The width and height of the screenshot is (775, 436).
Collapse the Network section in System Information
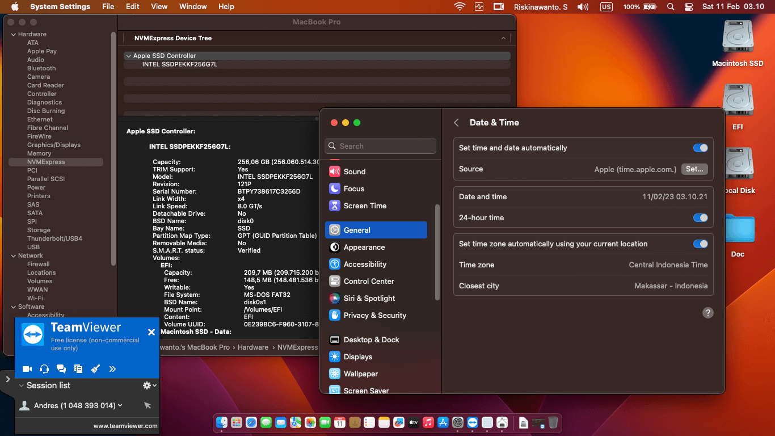click(13, 255)
